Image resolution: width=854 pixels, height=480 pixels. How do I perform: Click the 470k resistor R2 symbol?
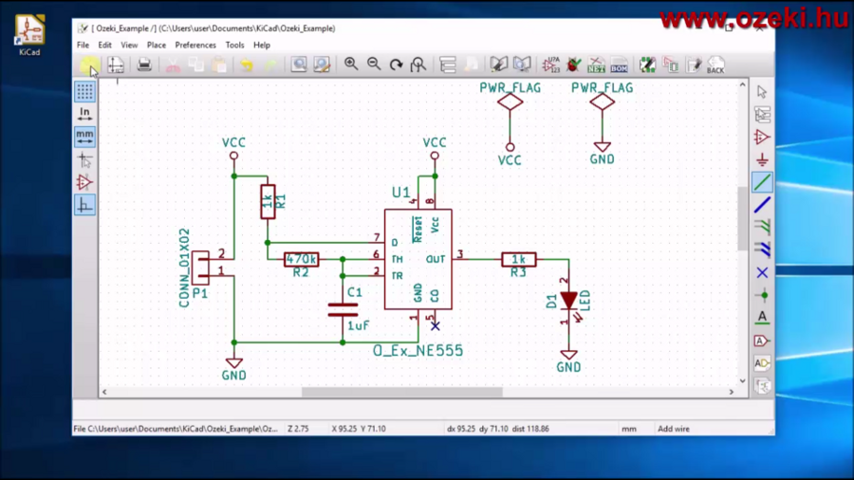[x=301, y=259]
